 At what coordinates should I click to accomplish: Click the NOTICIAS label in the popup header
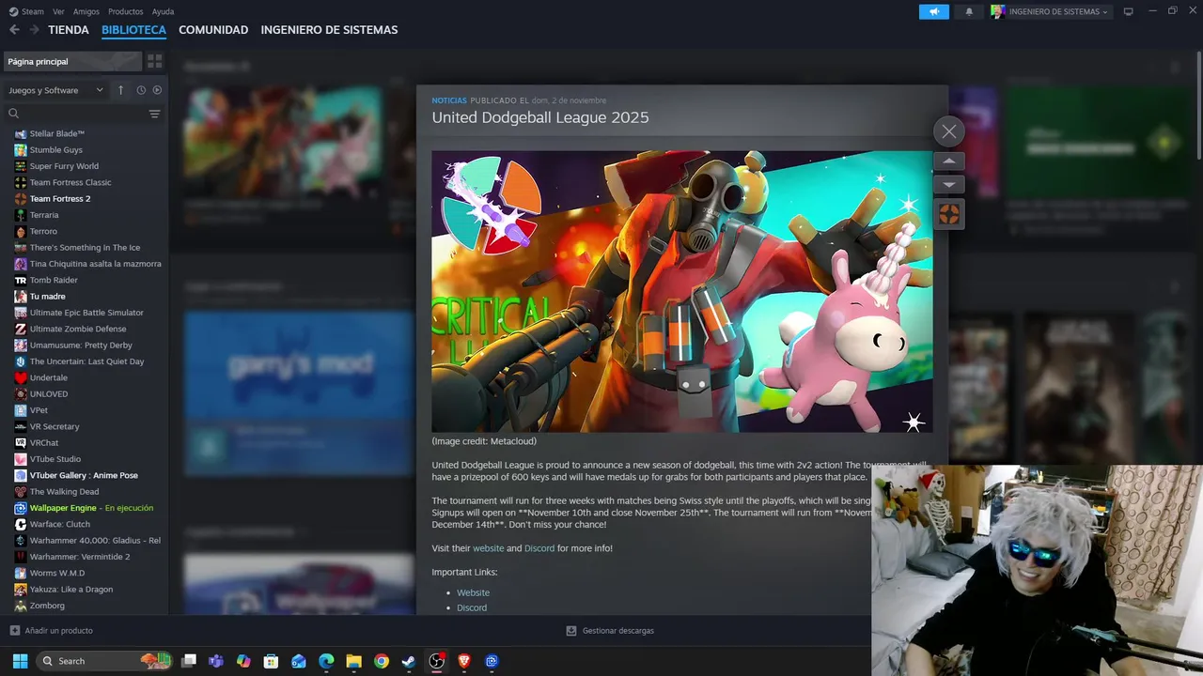tap(449, 100)
